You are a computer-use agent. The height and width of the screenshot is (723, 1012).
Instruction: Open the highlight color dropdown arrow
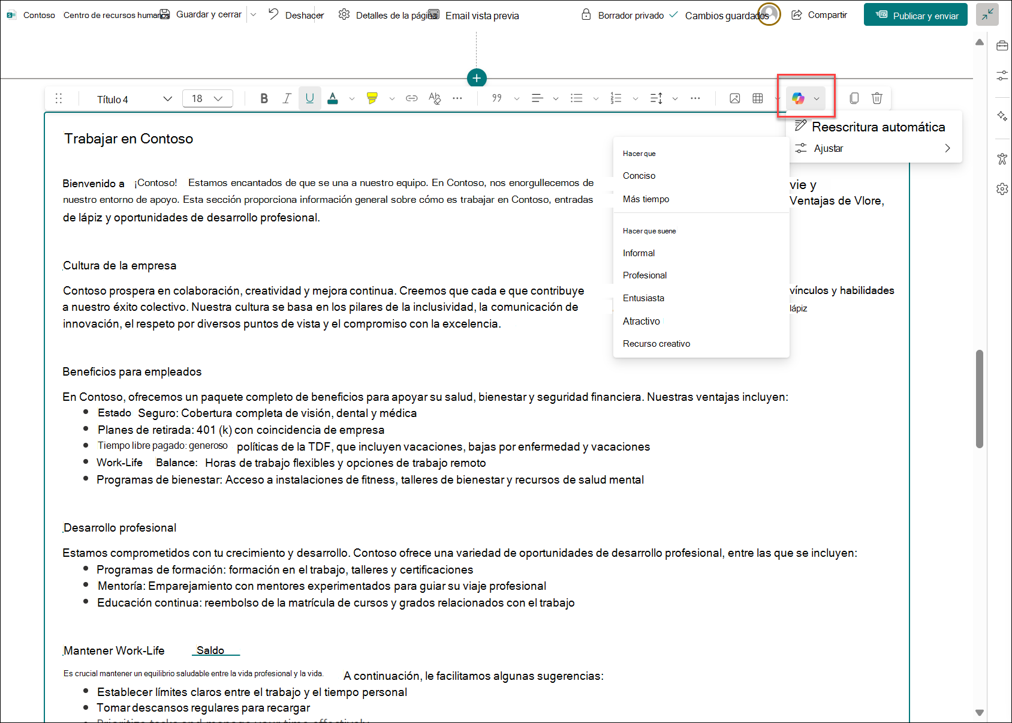(x=392, y=99)
